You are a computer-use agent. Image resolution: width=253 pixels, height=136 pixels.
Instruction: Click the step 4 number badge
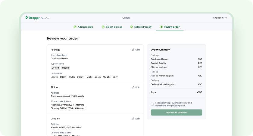161,27
